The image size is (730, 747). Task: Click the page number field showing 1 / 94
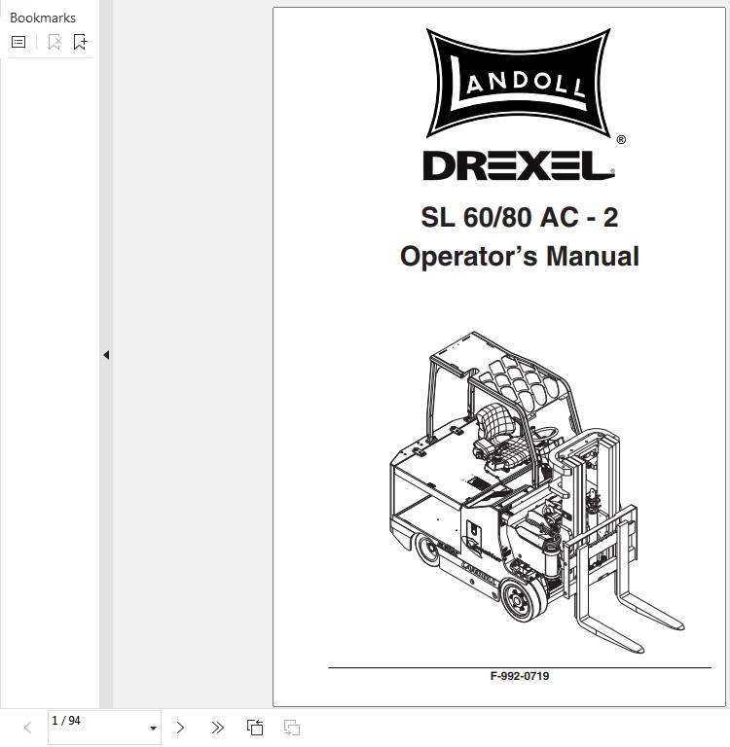point(104,728)
